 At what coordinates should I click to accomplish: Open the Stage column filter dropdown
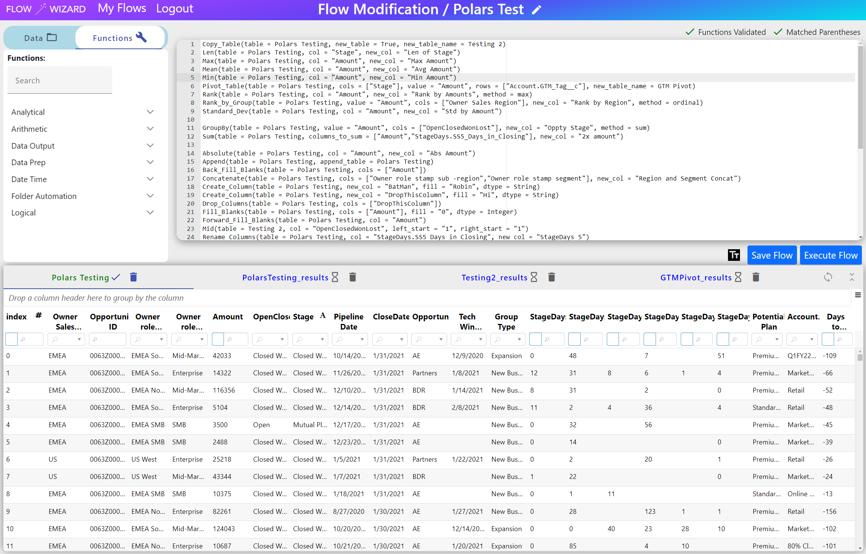pyautogui.click(x=322, y=339)
